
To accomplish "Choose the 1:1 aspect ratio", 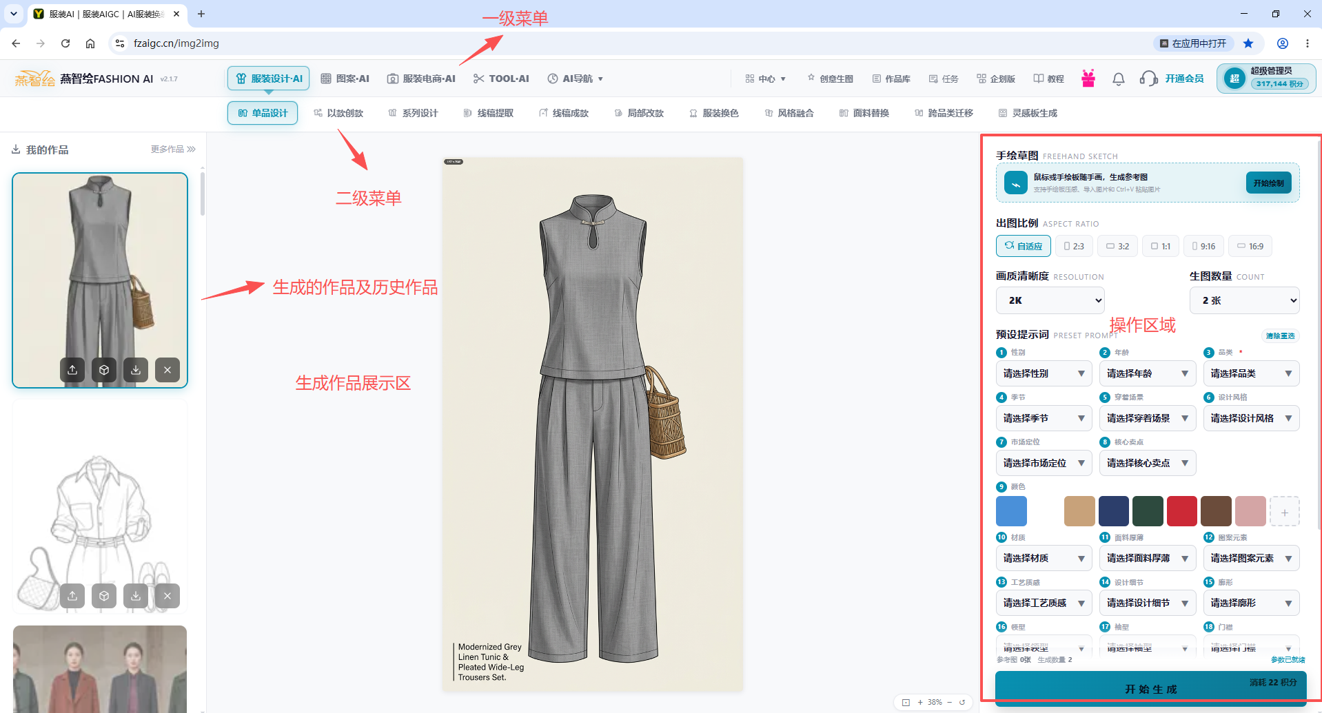I will (x=1161, y=246).
